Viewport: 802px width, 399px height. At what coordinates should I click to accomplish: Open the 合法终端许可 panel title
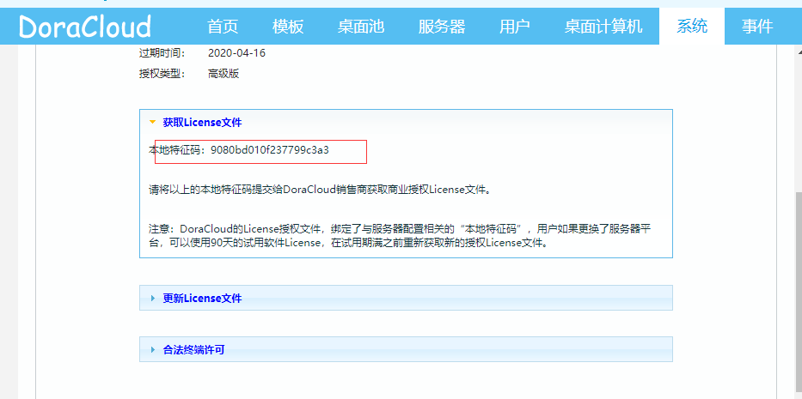pos(193,350)
